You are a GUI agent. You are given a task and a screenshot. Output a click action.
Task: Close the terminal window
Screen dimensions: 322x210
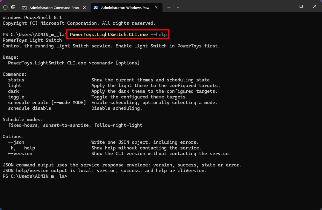(x=315, y=6)
